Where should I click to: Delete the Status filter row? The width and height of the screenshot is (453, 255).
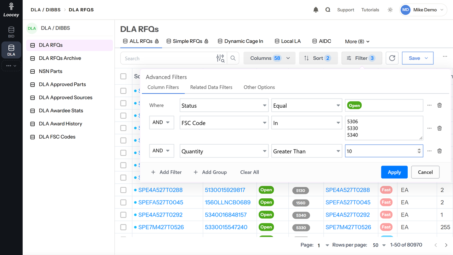point(439,105)
